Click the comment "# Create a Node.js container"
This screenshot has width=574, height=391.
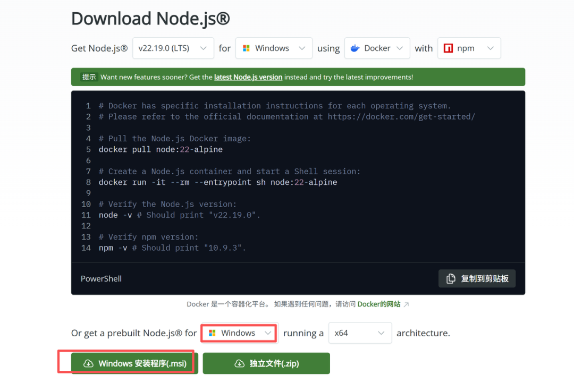point(230,172)
